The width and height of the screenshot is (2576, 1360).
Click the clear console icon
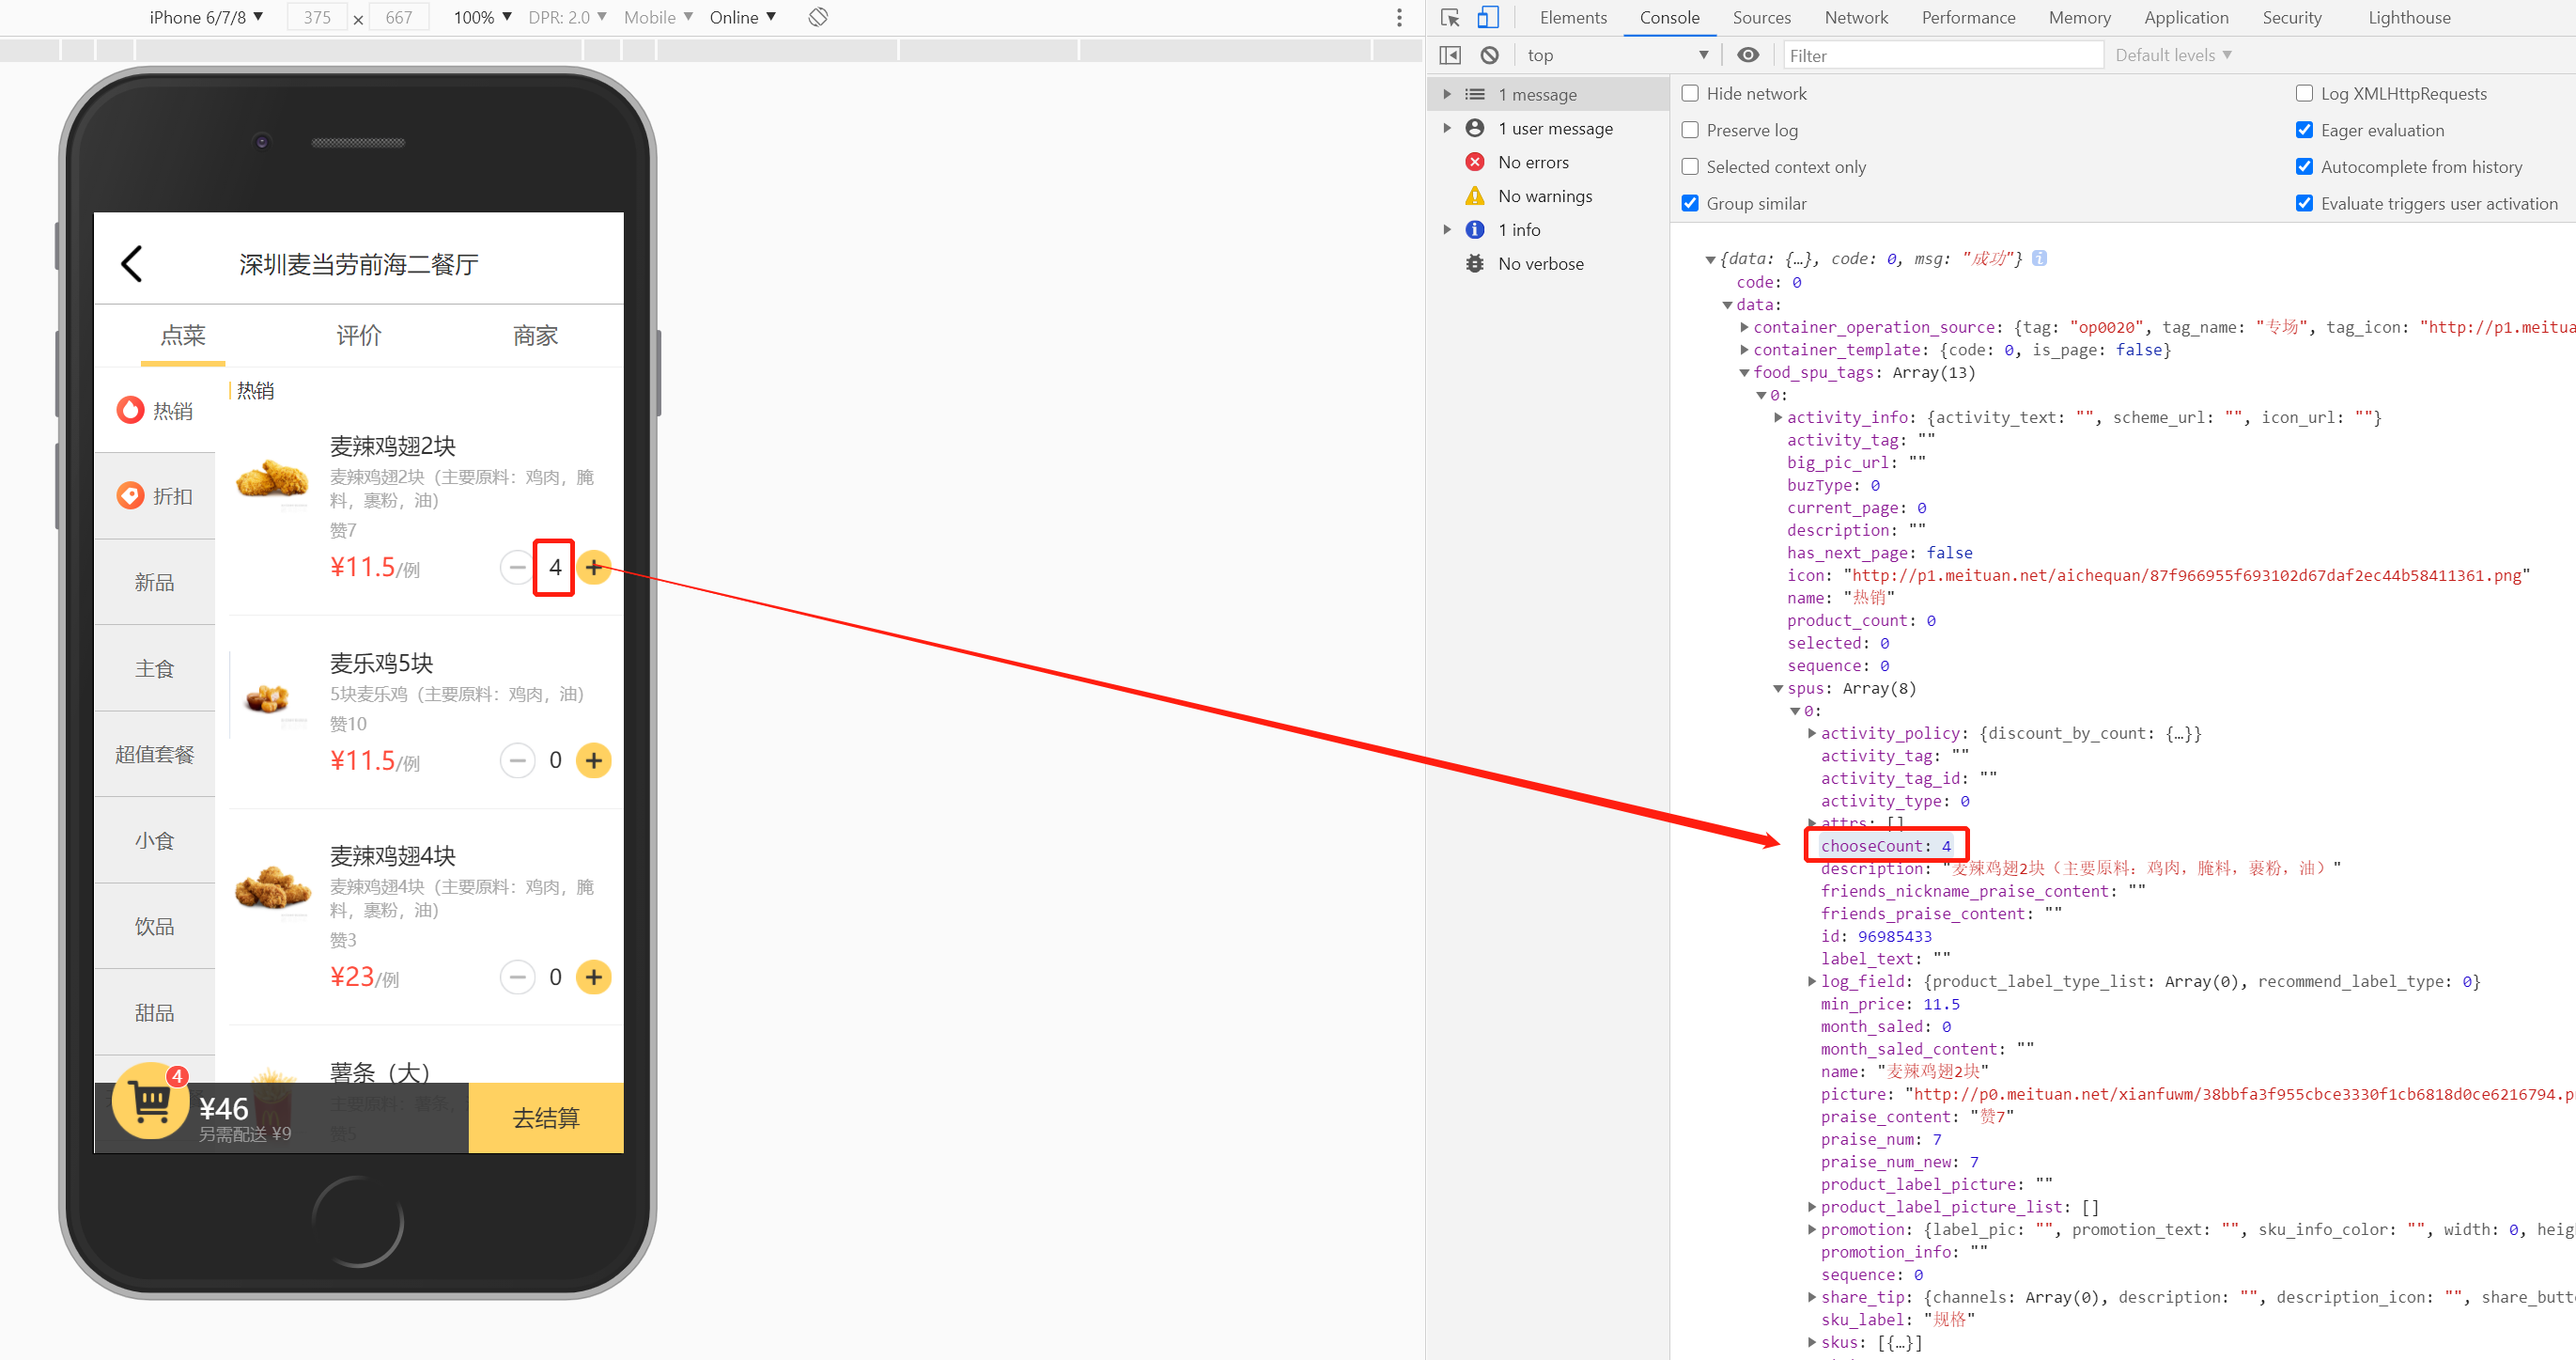click(1489, 55)
